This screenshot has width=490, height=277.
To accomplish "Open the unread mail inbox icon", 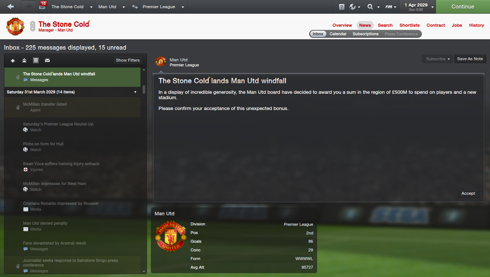I will click(x=43, y=6).
